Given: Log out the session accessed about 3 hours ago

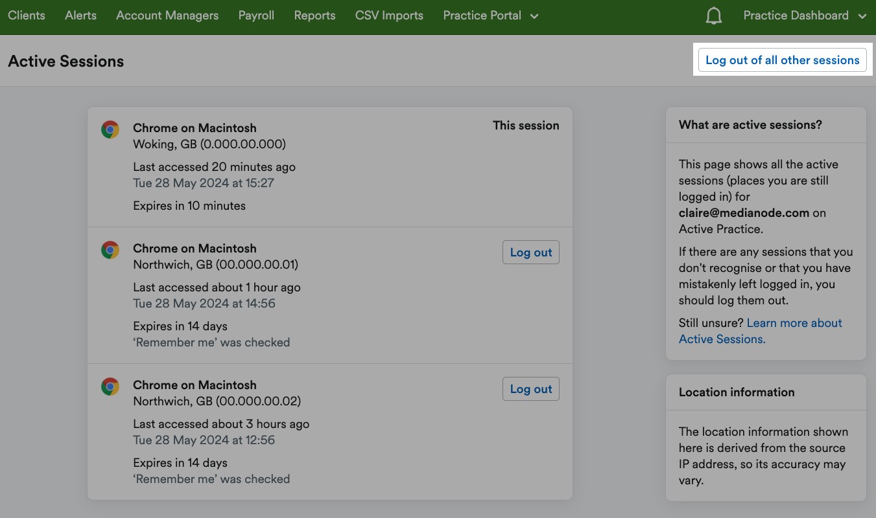Looking at the screenshot, I should coord(530,388).
